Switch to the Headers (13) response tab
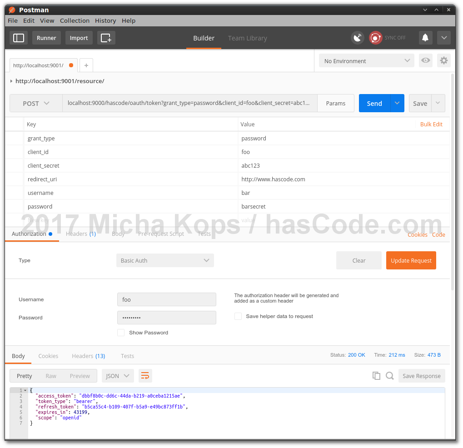 coord(88,356)
